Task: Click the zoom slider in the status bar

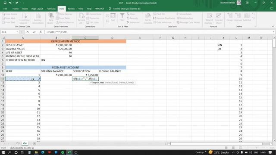Action: (256, 148)
